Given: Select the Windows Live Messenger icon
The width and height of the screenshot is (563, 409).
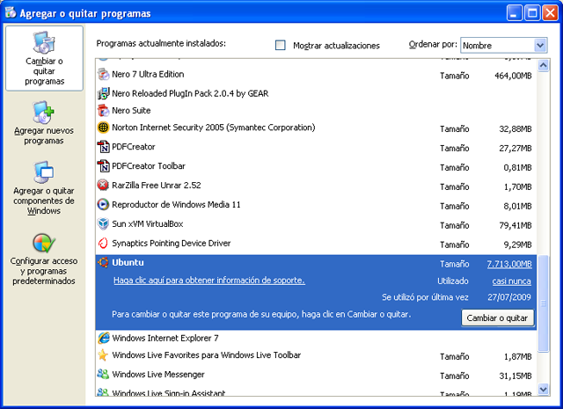Looking at the screenshot, I should click(104, 375).
